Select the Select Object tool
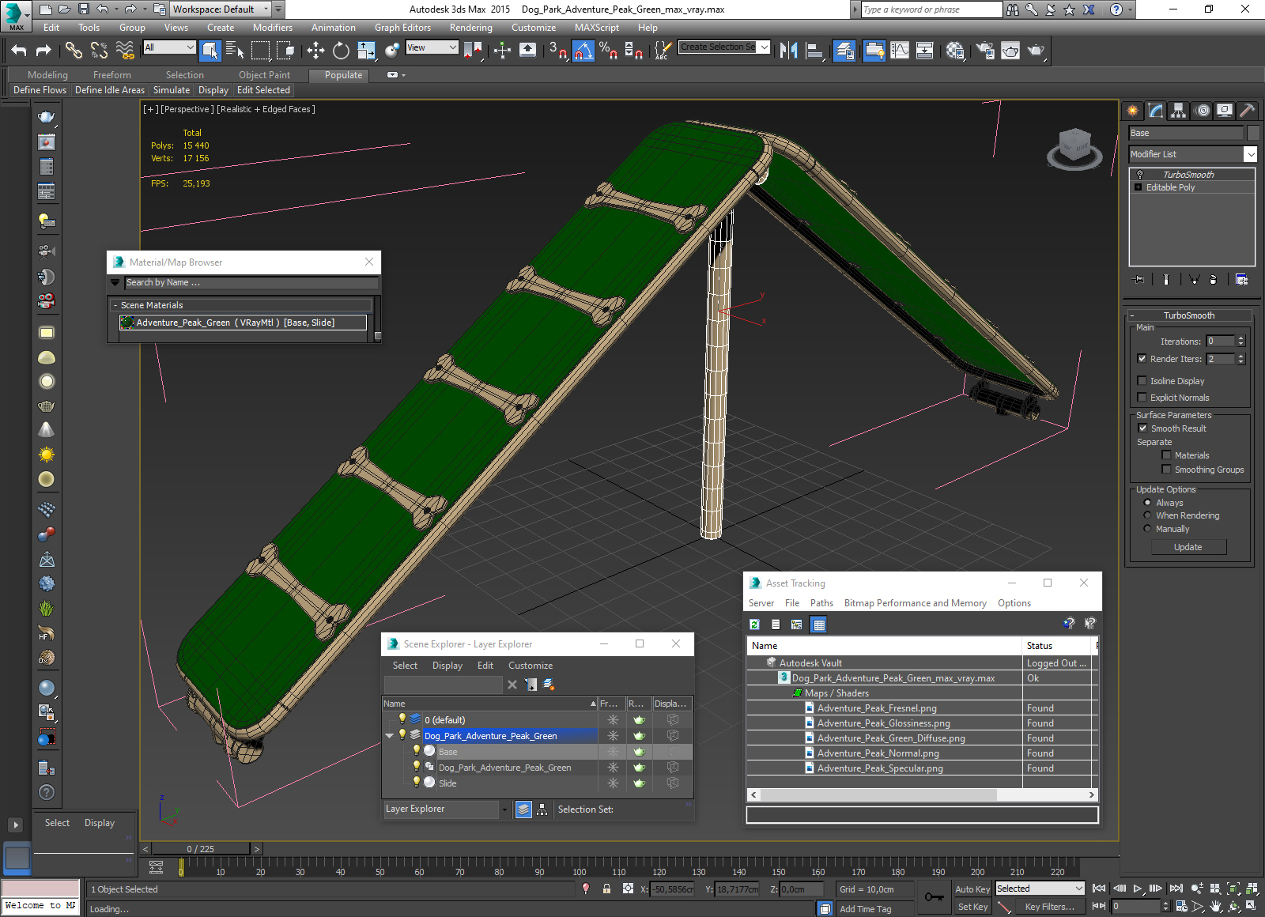This screenshot has width=1265, height=917. [x=210, y=51]
